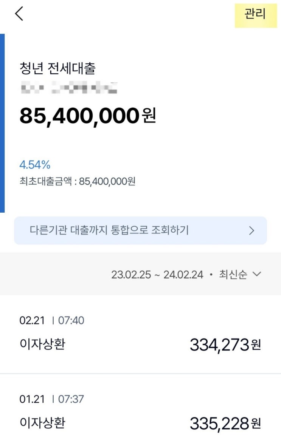The image size is (281, 445).
Task: Tap the 335,228원 payment amount
Action: [x=225, y=423]
